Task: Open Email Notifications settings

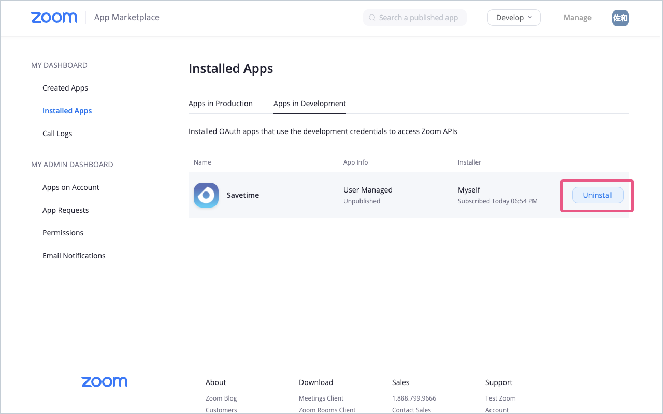Action: pos(74,256)
